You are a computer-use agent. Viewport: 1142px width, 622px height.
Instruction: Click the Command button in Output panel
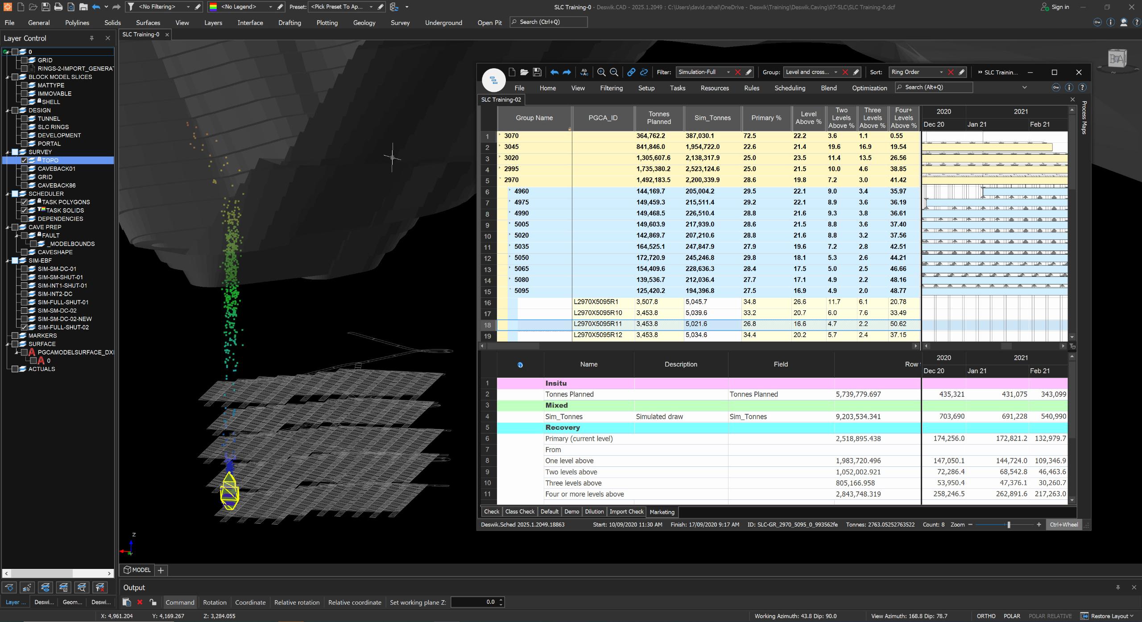click(180, 602)
